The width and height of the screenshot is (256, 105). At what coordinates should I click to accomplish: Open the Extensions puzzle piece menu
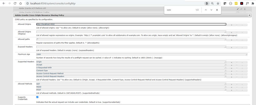pyautogui.click(x=253, y=3)
